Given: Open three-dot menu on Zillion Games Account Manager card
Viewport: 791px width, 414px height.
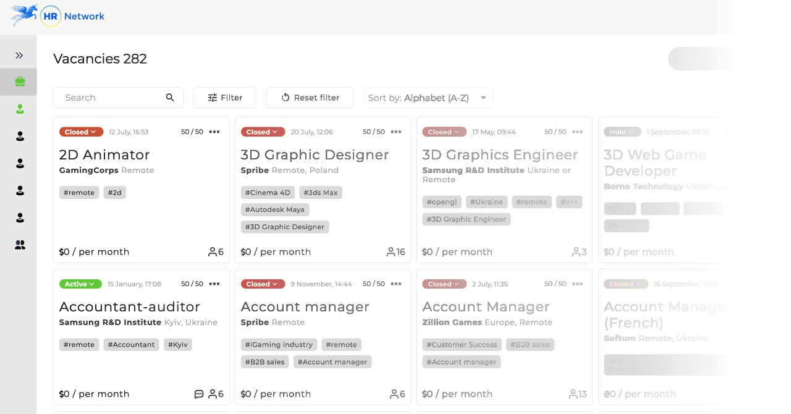Looking at the screenshot, I should (578, 284).
